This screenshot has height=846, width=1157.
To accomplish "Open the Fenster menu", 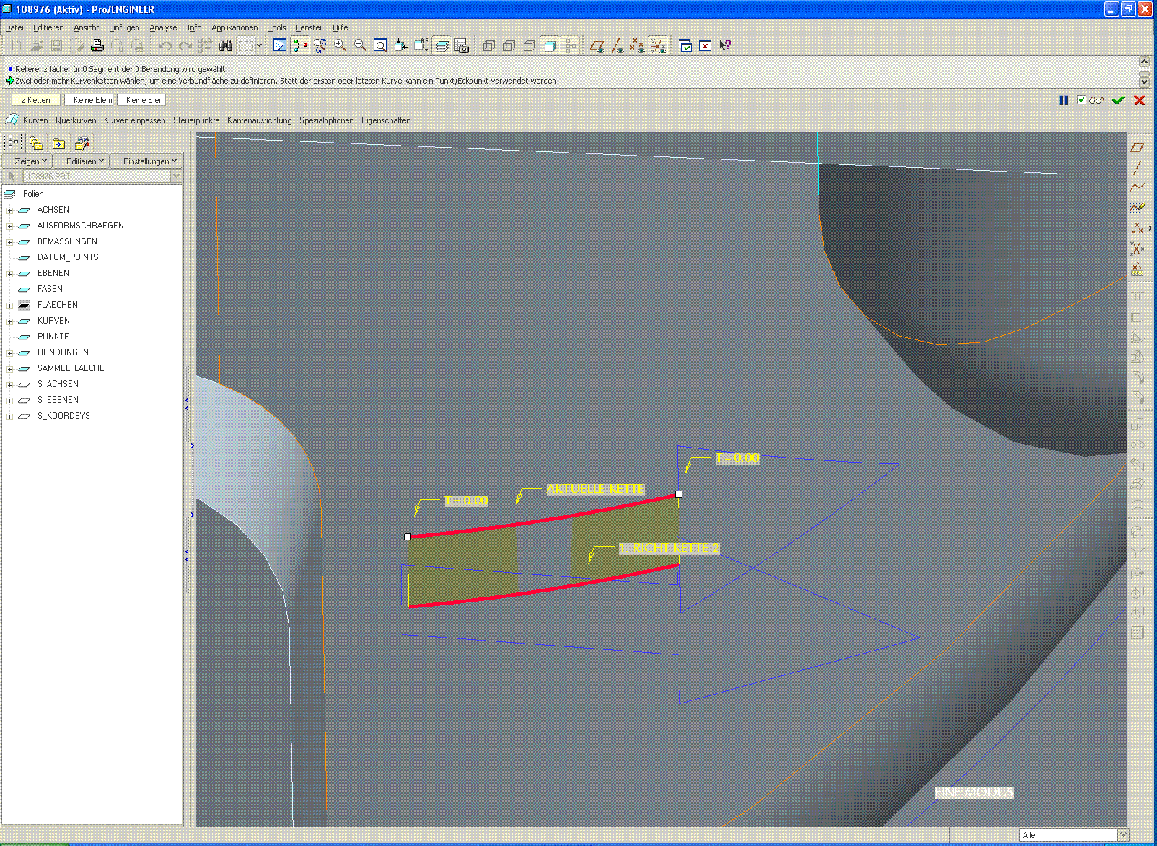I will (x=309, y=27).
